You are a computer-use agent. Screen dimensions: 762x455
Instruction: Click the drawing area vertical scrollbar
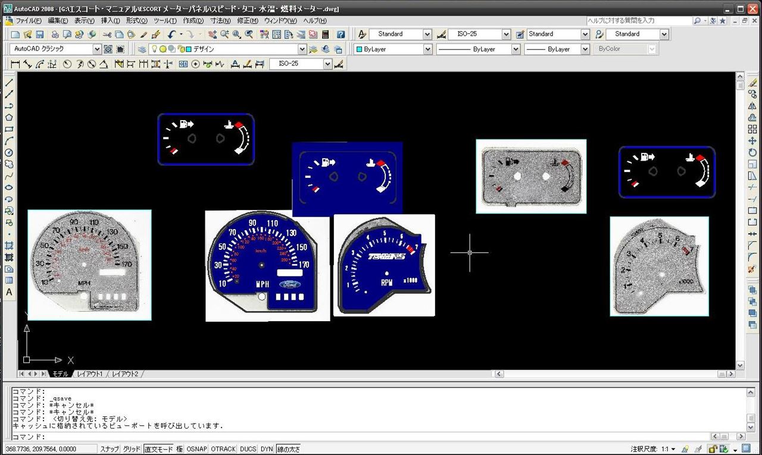coord(740,220)
